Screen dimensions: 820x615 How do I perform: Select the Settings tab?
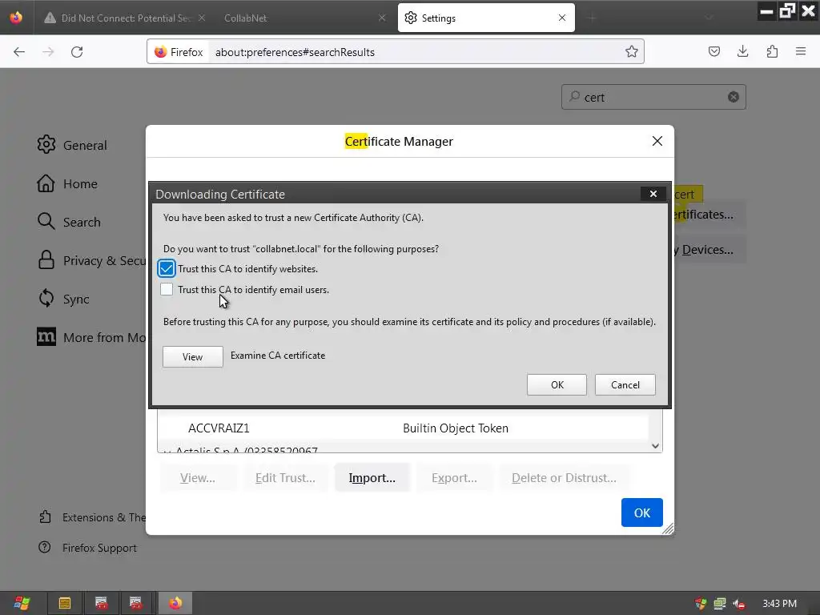click(486, 18)
